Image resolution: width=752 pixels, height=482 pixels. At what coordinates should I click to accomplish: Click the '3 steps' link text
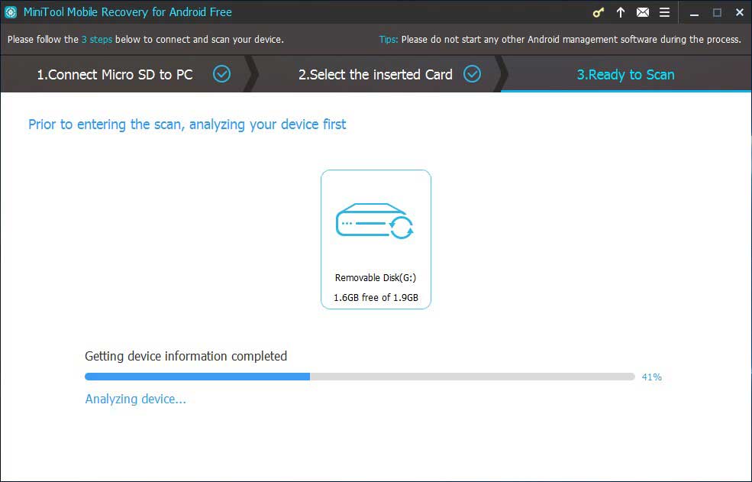[x=97, y=40]
